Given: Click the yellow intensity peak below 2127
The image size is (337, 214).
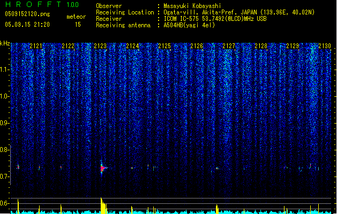Looking at the screenshot, I should [217, 209].
